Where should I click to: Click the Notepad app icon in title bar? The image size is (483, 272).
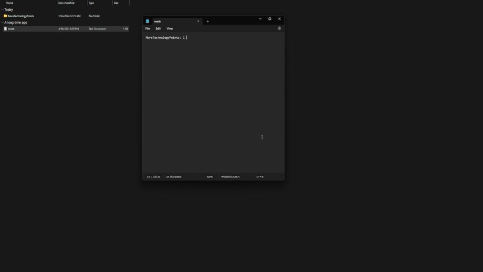click(x=148, y=22)
